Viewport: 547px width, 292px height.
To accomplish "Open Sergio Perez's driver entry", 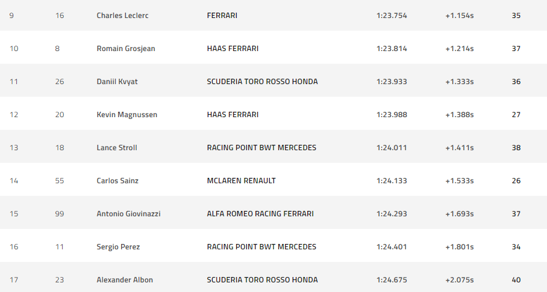I will coord(117,247).
